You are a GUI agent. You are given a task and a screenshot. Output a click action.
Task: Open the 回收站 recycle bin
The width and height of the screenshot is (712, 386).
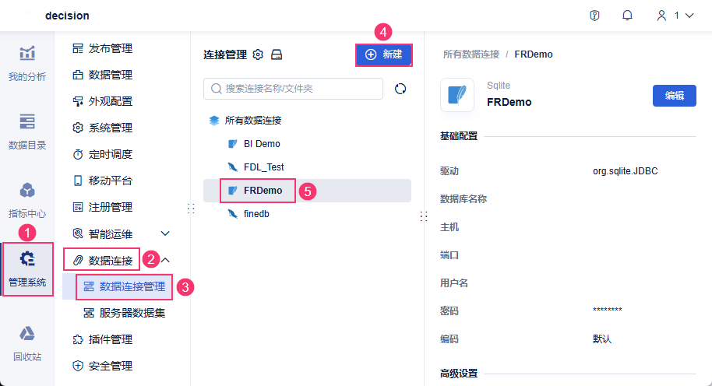27,343
